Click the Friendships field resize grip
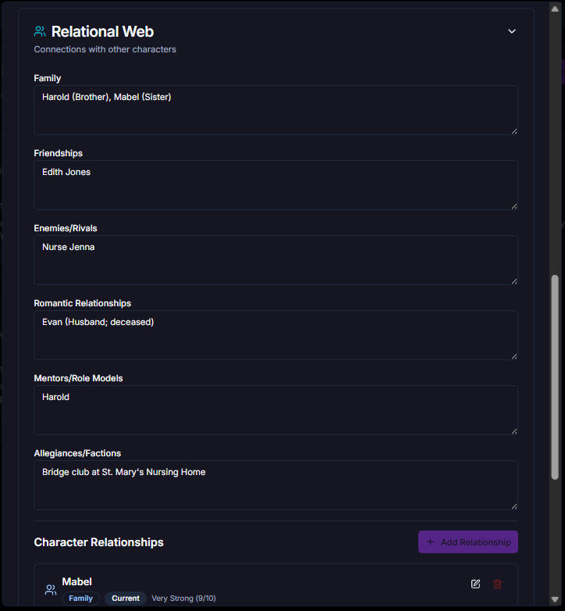The image size is (565, 611). tap(513, 206)
